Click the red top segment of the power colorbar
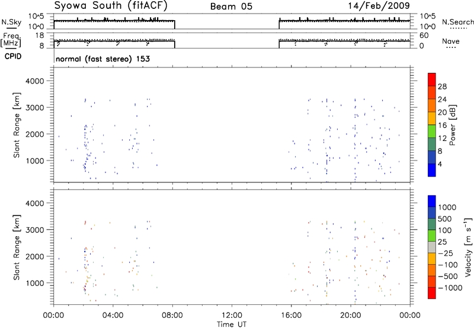The width and height of the screenshot is (474, 328). point(432,79)
